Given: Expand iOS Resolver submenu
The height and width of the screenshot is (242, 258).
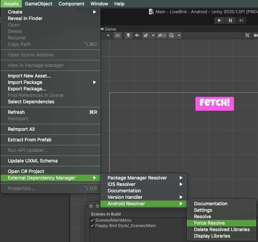Looking at the screenshot, I should click(144, 184).
